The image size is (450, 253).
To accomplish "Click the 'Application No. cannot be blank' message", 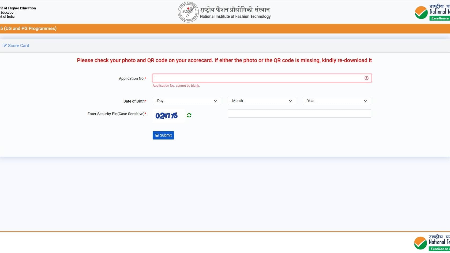I will 176,86.
